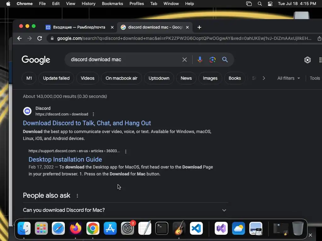This screenshot has width=322, height=241.
Task: Open App Store from the Dock
Action: coord(110,228)
